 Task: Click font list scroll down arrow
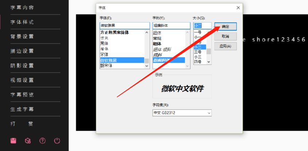pos(147,66)
